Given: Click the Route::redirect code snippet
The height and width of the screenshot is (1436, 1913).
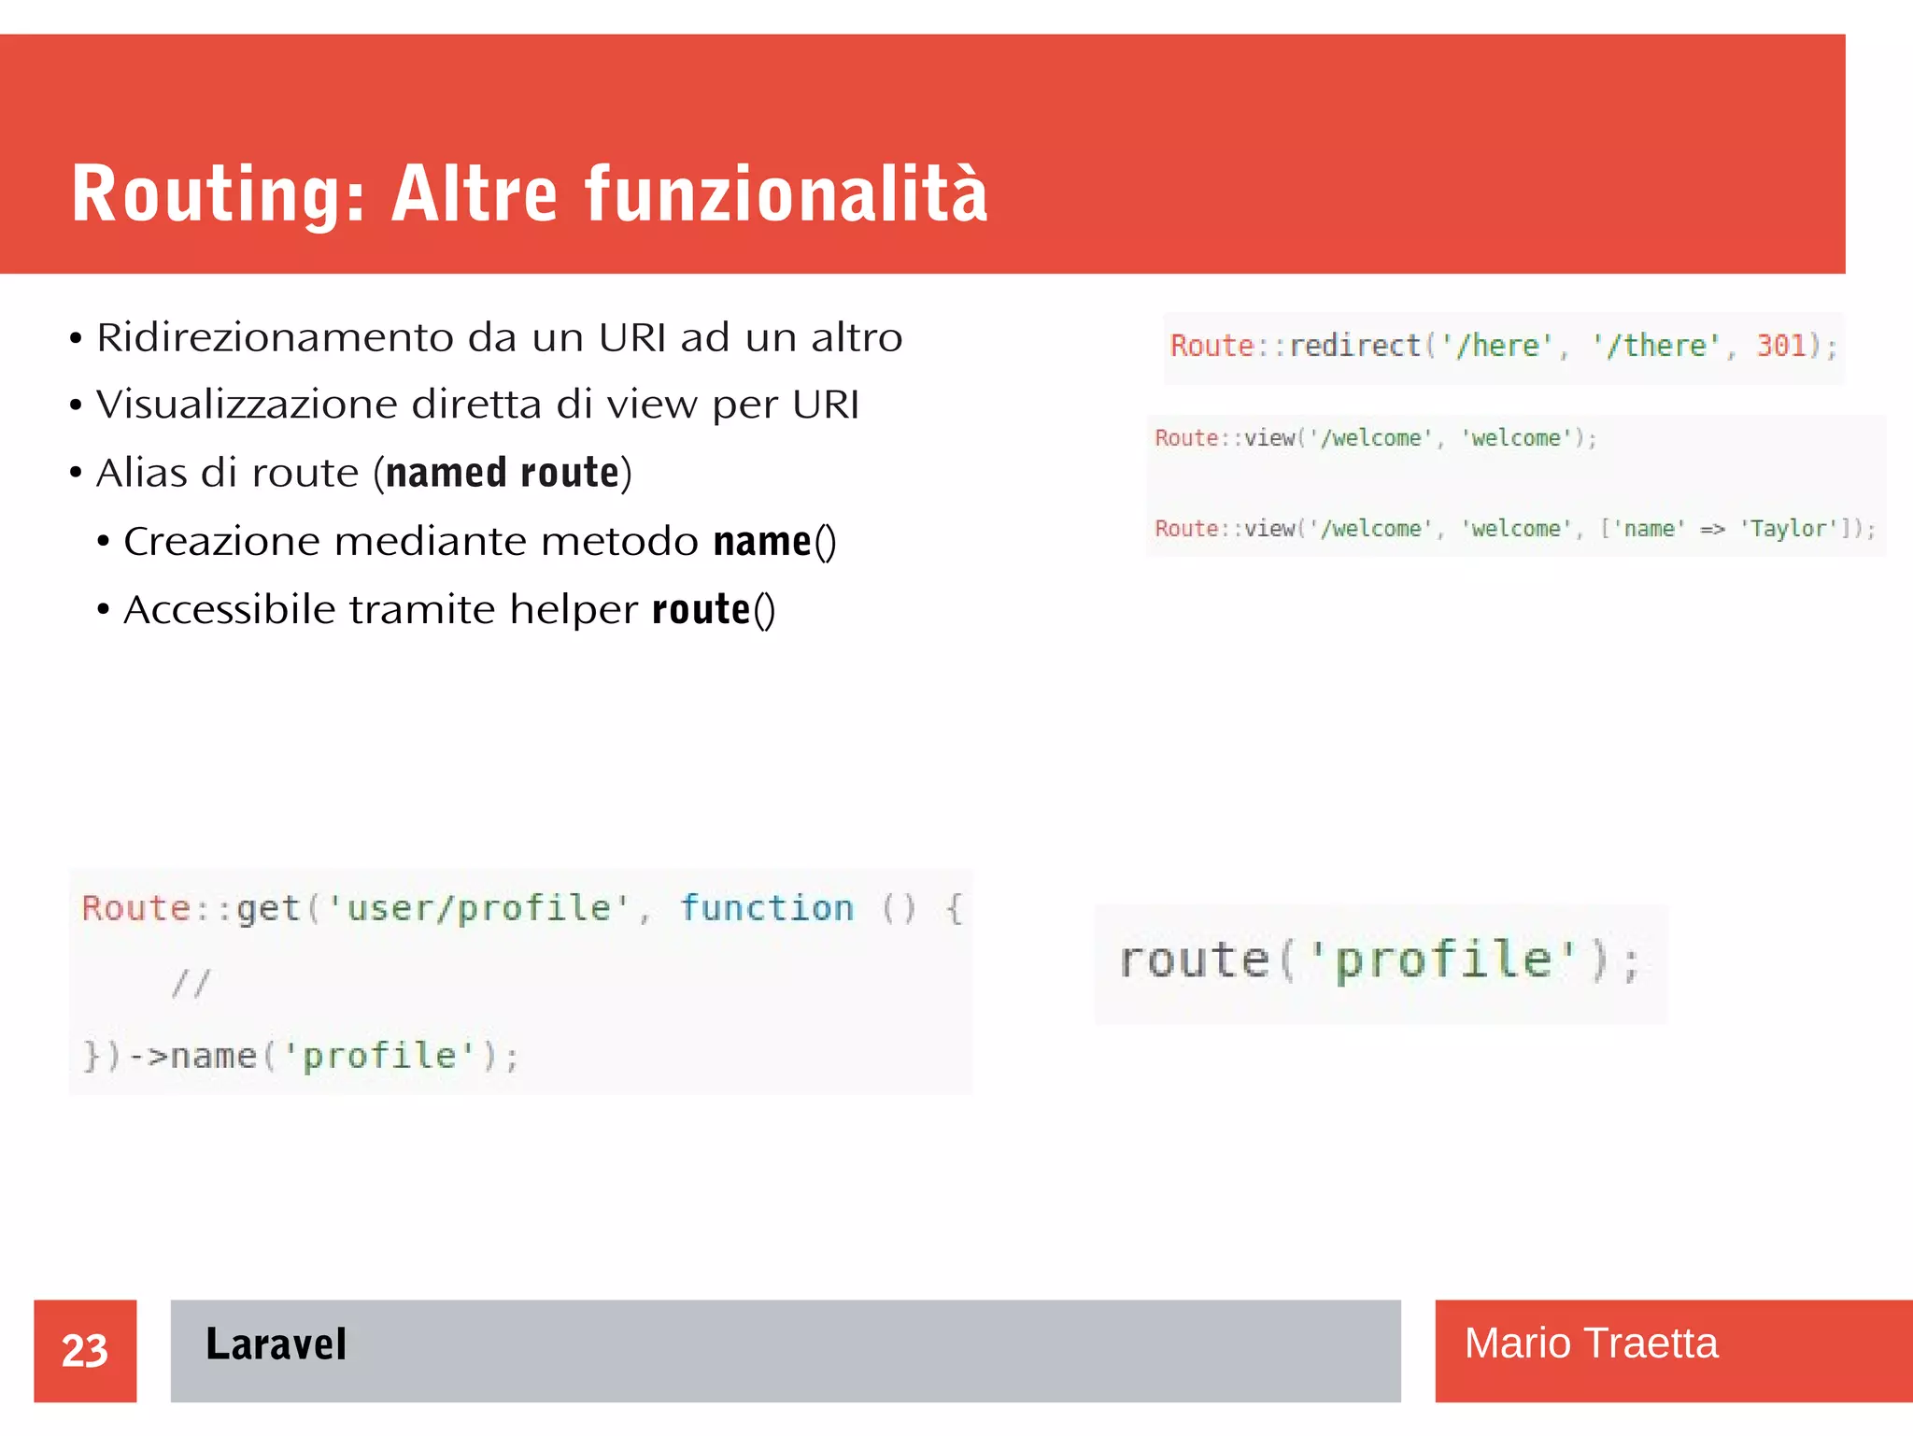Looking at the screenshot, I should pos(1504,347).
